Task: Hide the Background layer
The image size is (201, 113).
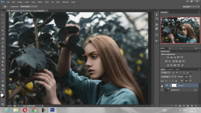Action: pyautogui.click(x=162, y=90)
